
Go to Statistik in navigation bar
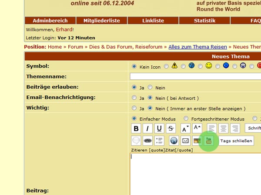coord(204,20)
